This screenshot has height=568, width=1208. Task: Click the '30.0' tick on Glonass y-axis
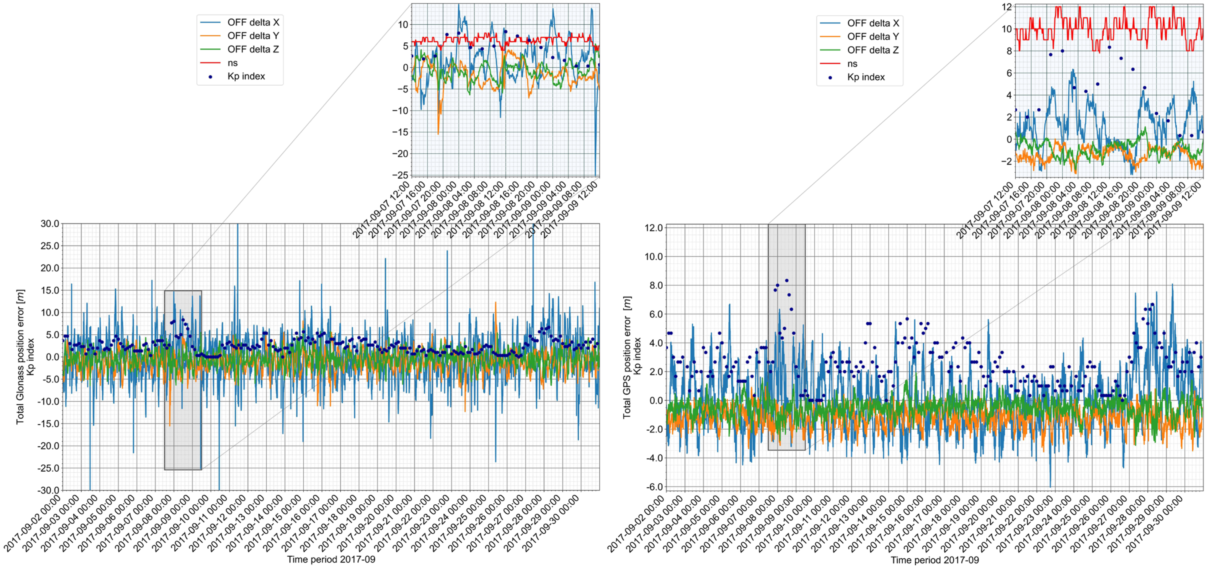click(50, 224)
